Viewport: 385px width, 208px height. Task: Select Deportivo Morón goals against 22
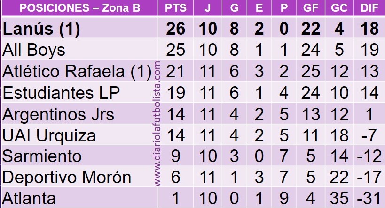tap(339, 177)
